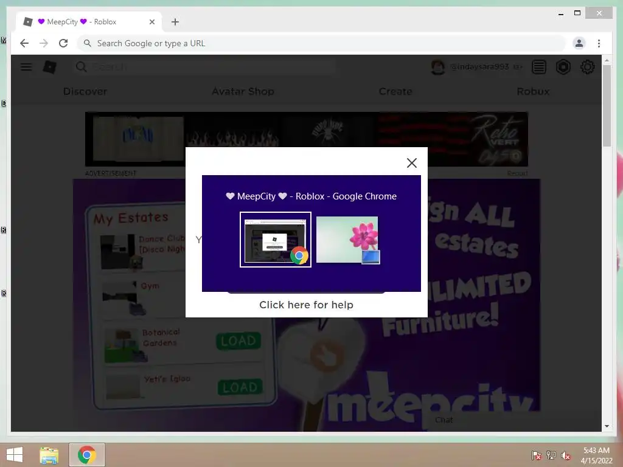Screen dimensions: 623x467
Task: Open the Discover menu item
Action: click(85, 91)
